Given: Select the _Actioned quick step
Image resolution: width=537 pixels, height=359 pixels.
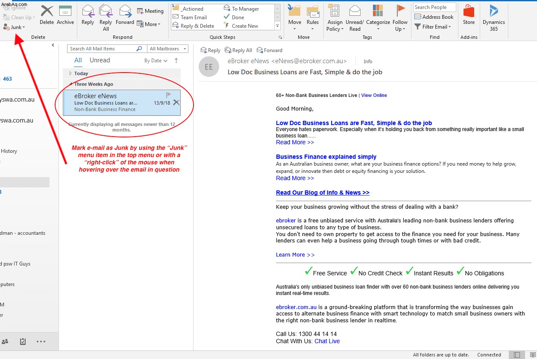Looking at the screenshot, I should pos(188,9).
